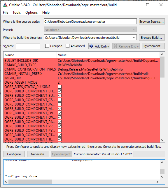The width and height of the screenshot is (168, 188).
Task: Click up arrow of cache list scrollbar
Action: click(x=162, y=54)
